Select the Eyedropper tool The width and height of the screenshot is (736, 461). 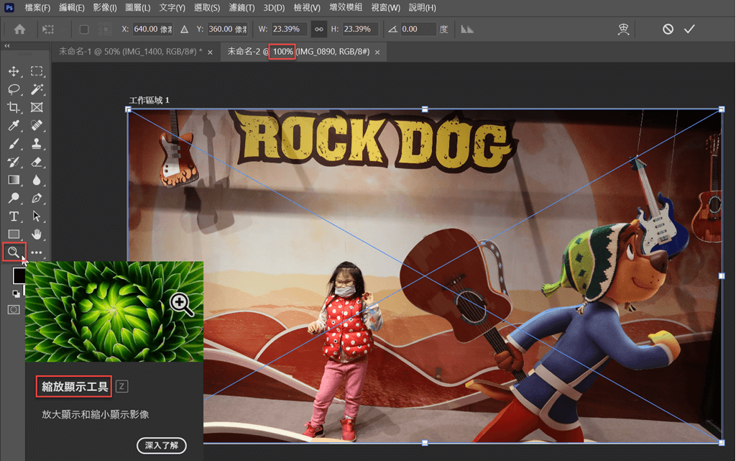click(x=14, y=125)
